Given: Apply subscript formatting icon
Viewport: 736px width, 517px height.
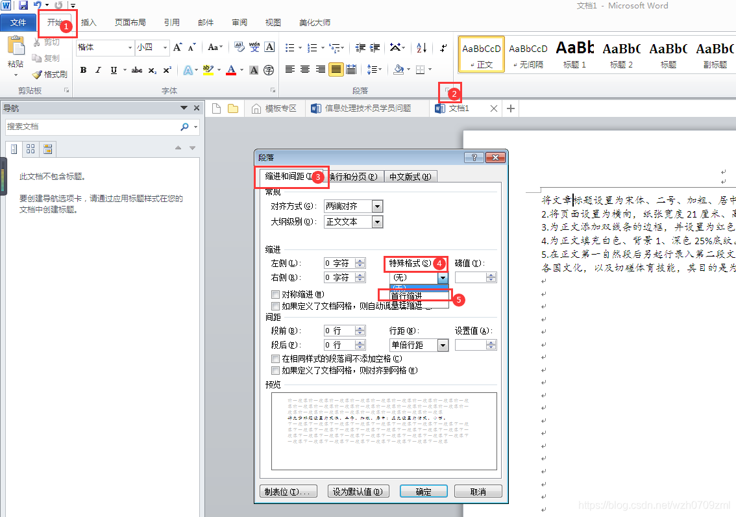Looking at the screenshot, I should (152, 70).
